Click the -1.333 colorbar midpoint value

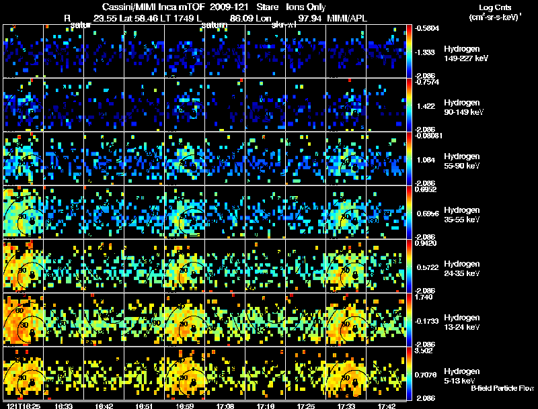(x=426, y=52)
